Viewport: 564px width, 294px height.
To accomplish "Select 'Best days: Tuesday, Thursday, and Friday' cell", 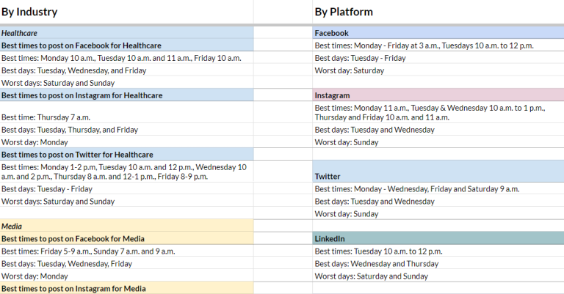I will (70, 130).
